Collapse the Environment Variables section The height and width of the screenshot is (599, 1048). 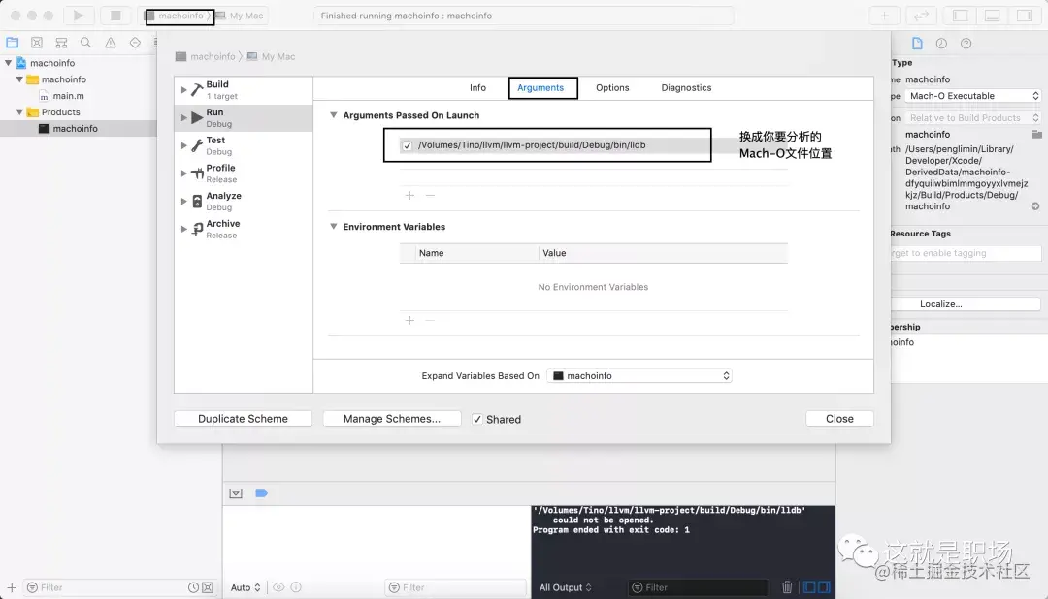click(x=334, y=227)
